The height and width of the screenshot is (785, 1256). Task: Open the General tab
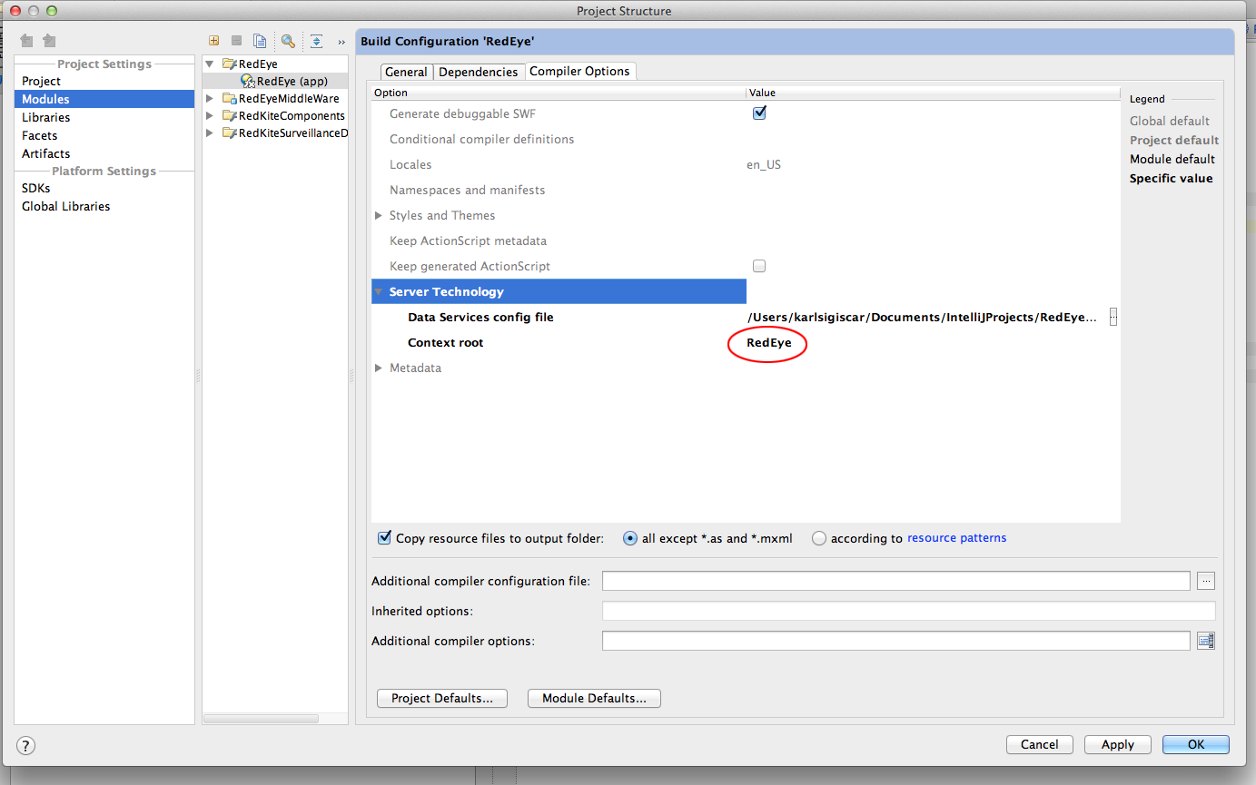tap(406, 71)
